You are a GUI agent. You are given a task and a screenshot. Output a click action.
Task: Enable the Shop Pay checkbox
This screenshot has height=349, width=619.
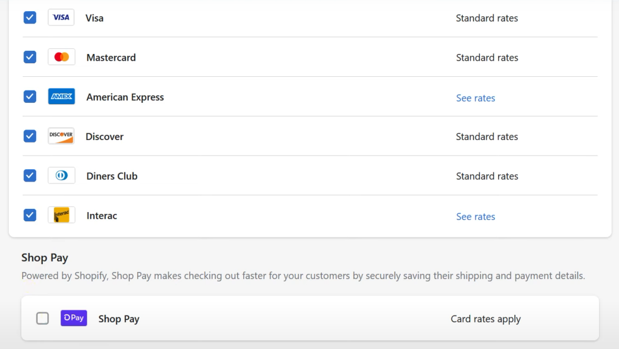click(x=42, y=318)
